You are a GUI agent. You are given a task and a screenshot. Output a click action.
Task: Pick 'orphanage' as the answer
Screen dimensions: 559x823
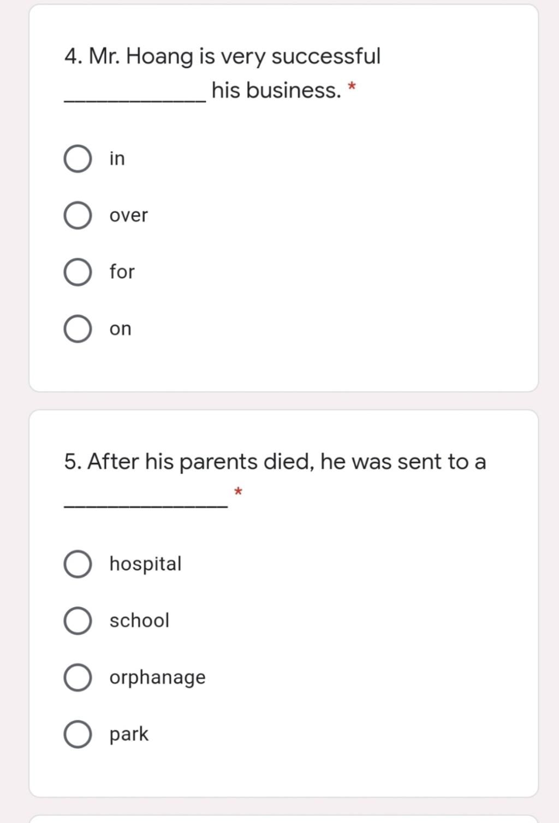coord(78,677)
